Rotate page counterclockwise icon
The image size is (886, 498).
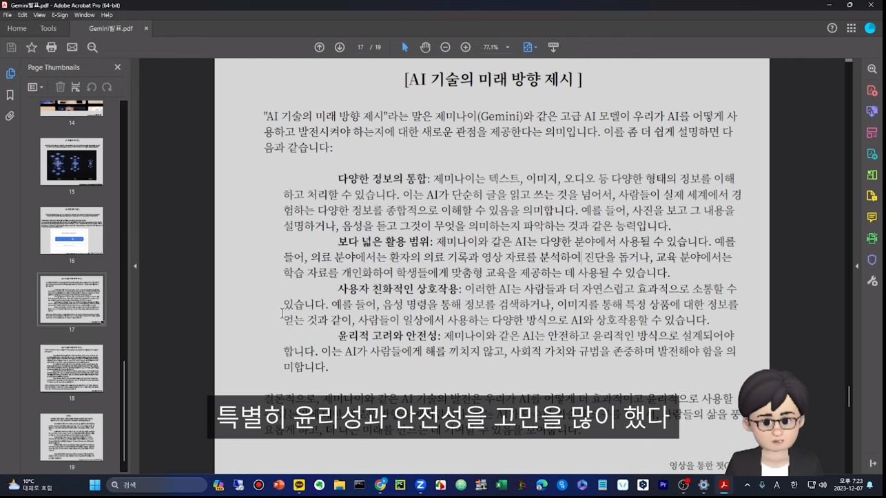point(92,87)
